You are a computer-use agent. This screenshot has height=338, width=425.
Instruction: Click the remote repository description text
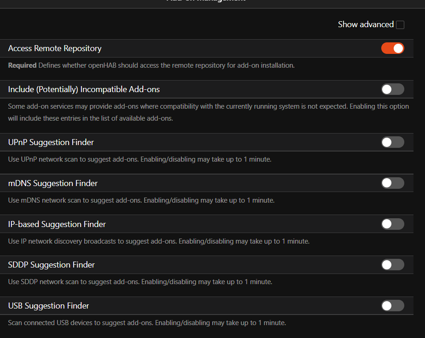coord(151,65)
